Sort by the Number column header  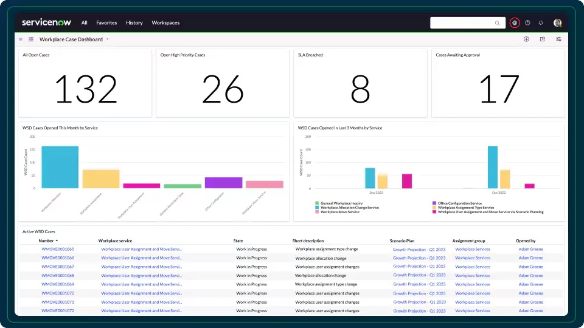tap(48, 241)
